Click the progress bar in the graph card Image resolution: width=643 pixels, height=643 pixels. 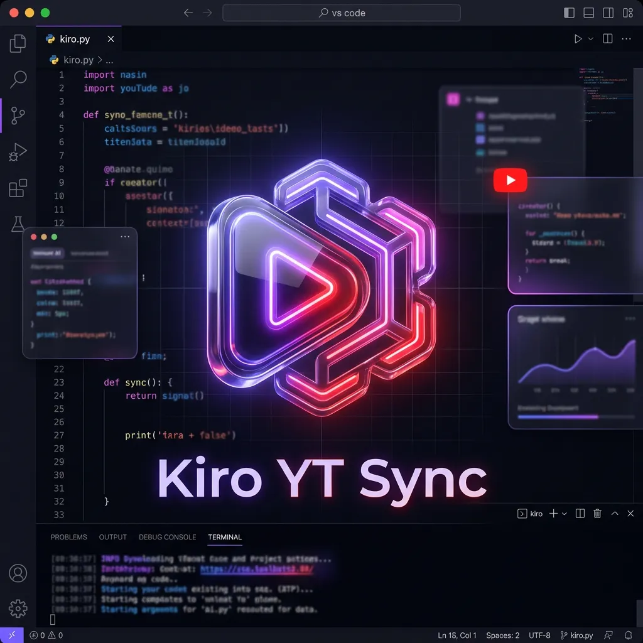pyautogui.click(x=575, y=417)
